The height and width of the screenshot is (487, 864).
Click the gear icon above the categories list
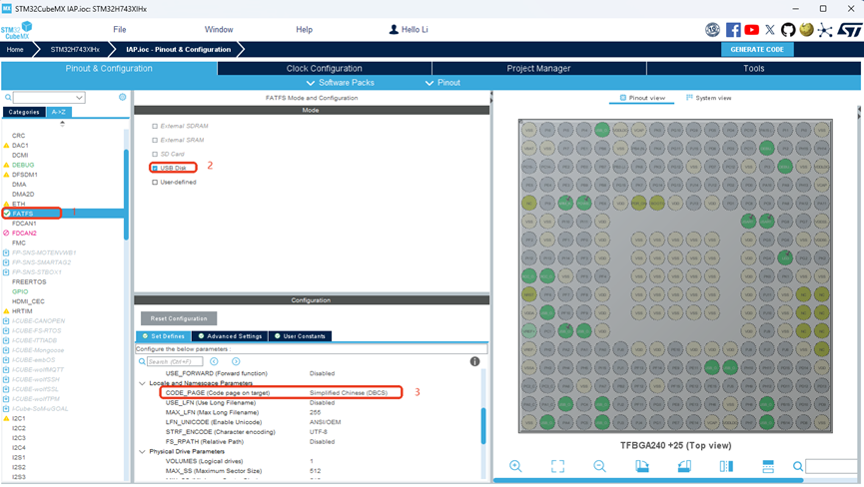tap(122, 97)
